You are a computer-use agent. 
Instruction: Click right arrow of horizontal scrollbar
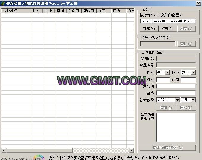click(132, 150)
